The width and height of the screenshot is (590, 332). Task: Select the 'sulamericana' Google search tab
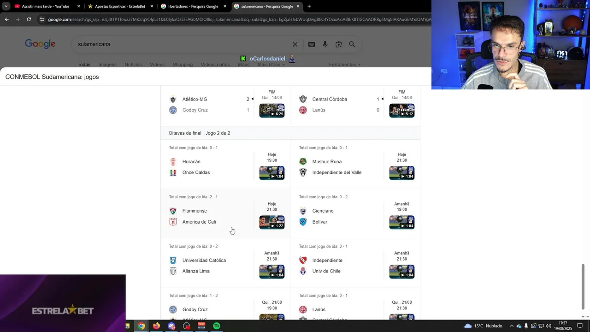tap(266, 6)
